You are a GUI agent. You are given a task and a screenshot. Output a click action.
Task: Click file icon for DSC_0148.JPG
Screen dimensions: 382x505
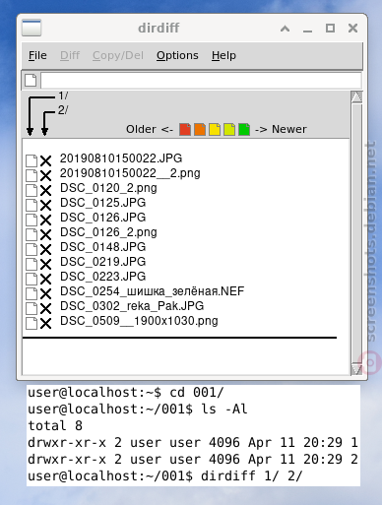click(32, 249)
